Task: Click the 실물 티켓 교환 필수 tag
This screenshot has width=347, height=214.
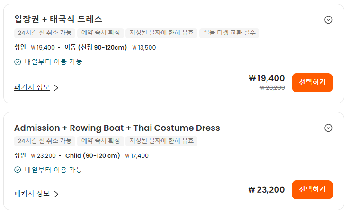Action: [229, 33]
